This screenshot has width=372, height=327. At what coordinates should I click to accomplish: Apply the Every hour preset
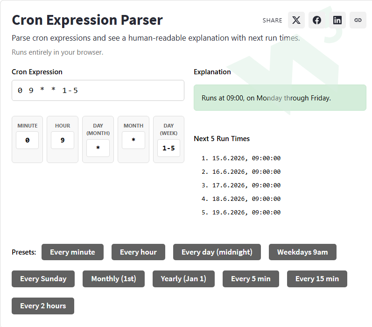tap(138, 252)
